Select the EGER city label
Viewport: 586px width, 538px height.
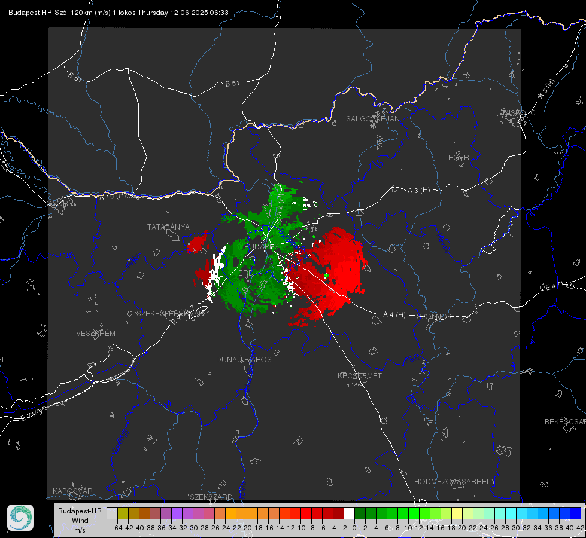[459, 158]
